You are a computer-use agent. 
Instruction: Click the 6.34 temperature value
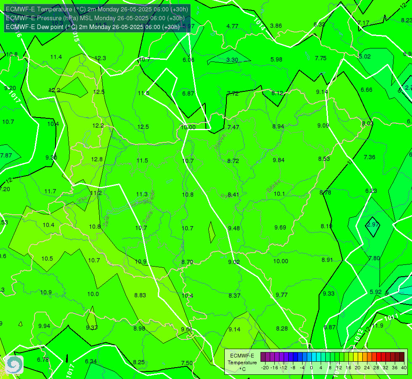(91, 361)
